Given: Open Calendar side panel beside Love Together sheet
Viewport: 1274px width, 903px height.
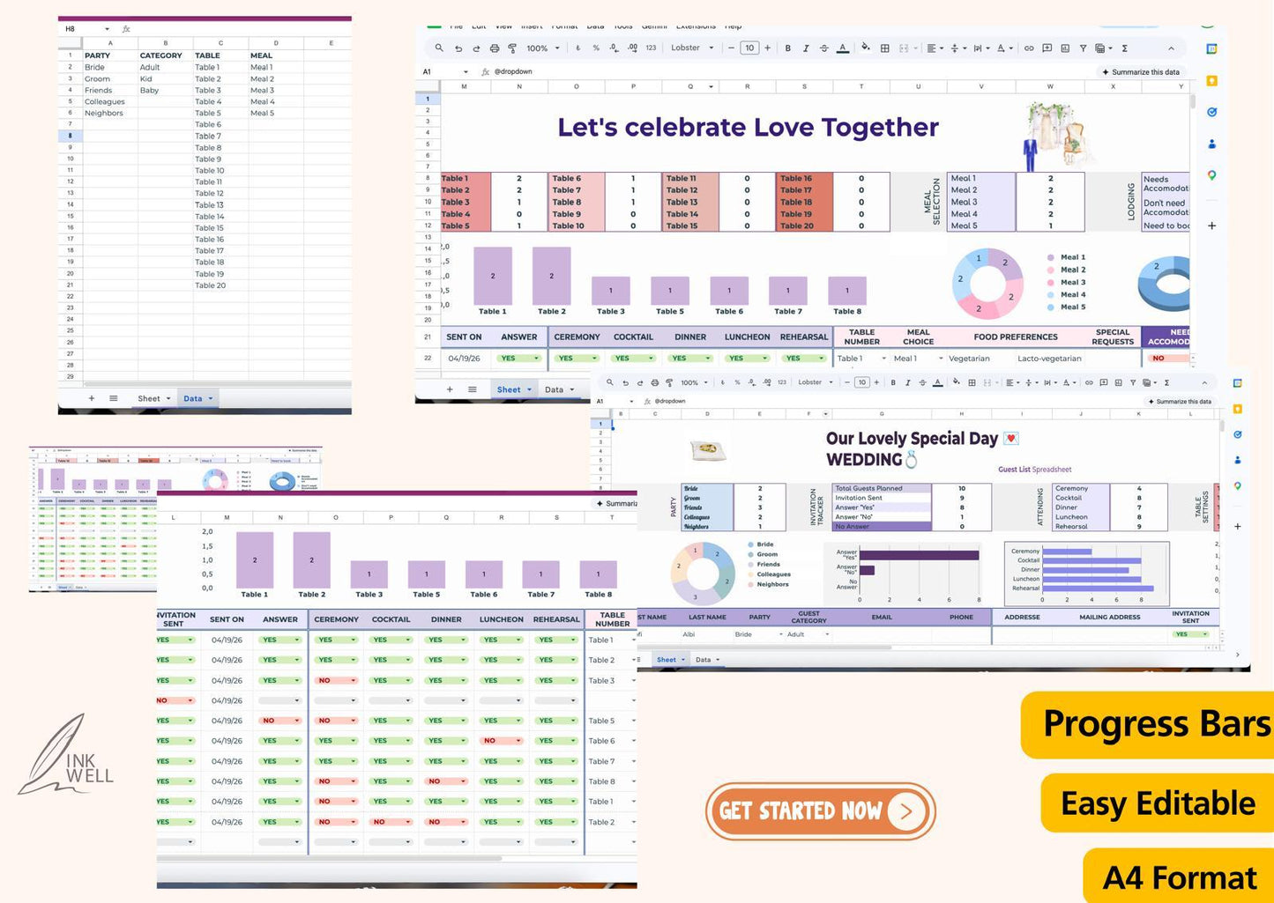Looking at the screenshot, I should [x=1212, y=48].
